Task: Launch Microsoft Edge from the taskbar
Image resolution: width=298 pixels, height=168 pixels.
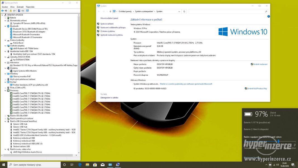Action: pyautogui.click(x=80, y=165)
